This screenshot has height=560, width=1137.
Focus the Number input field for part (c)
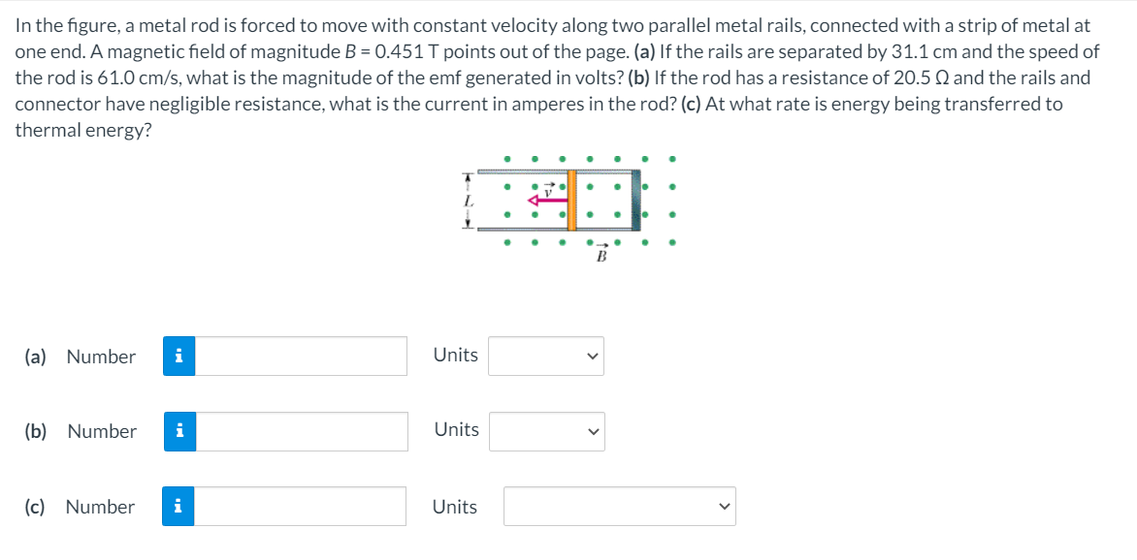click(x=301, y=507)
